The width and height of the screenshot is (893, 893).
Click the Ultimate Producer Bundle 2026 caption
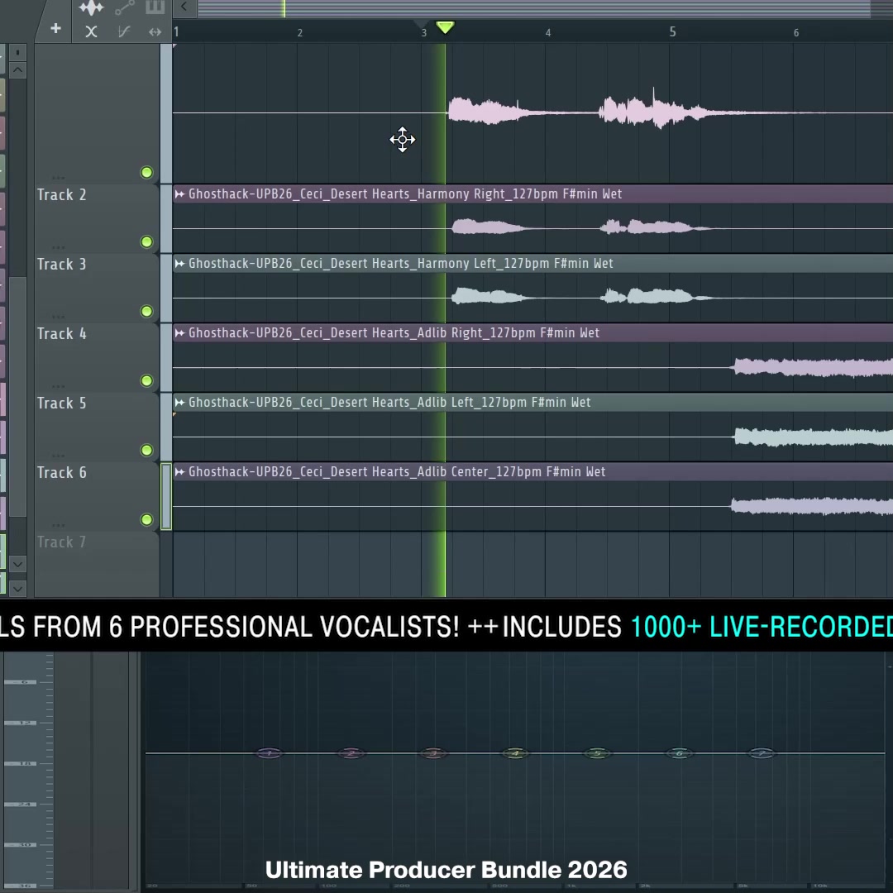coord(446,870)
